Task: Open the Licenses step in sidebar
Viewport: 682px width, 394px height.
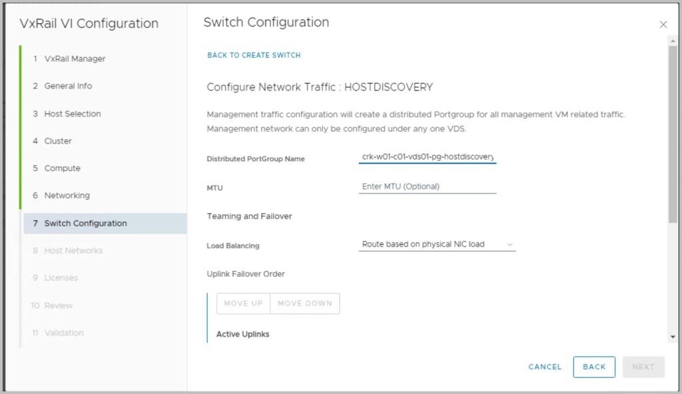Action: 61,278
